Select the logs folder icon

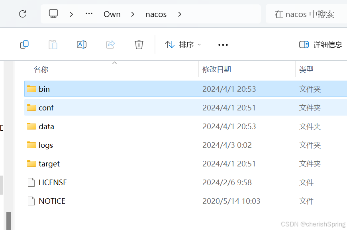pos(31,145)
